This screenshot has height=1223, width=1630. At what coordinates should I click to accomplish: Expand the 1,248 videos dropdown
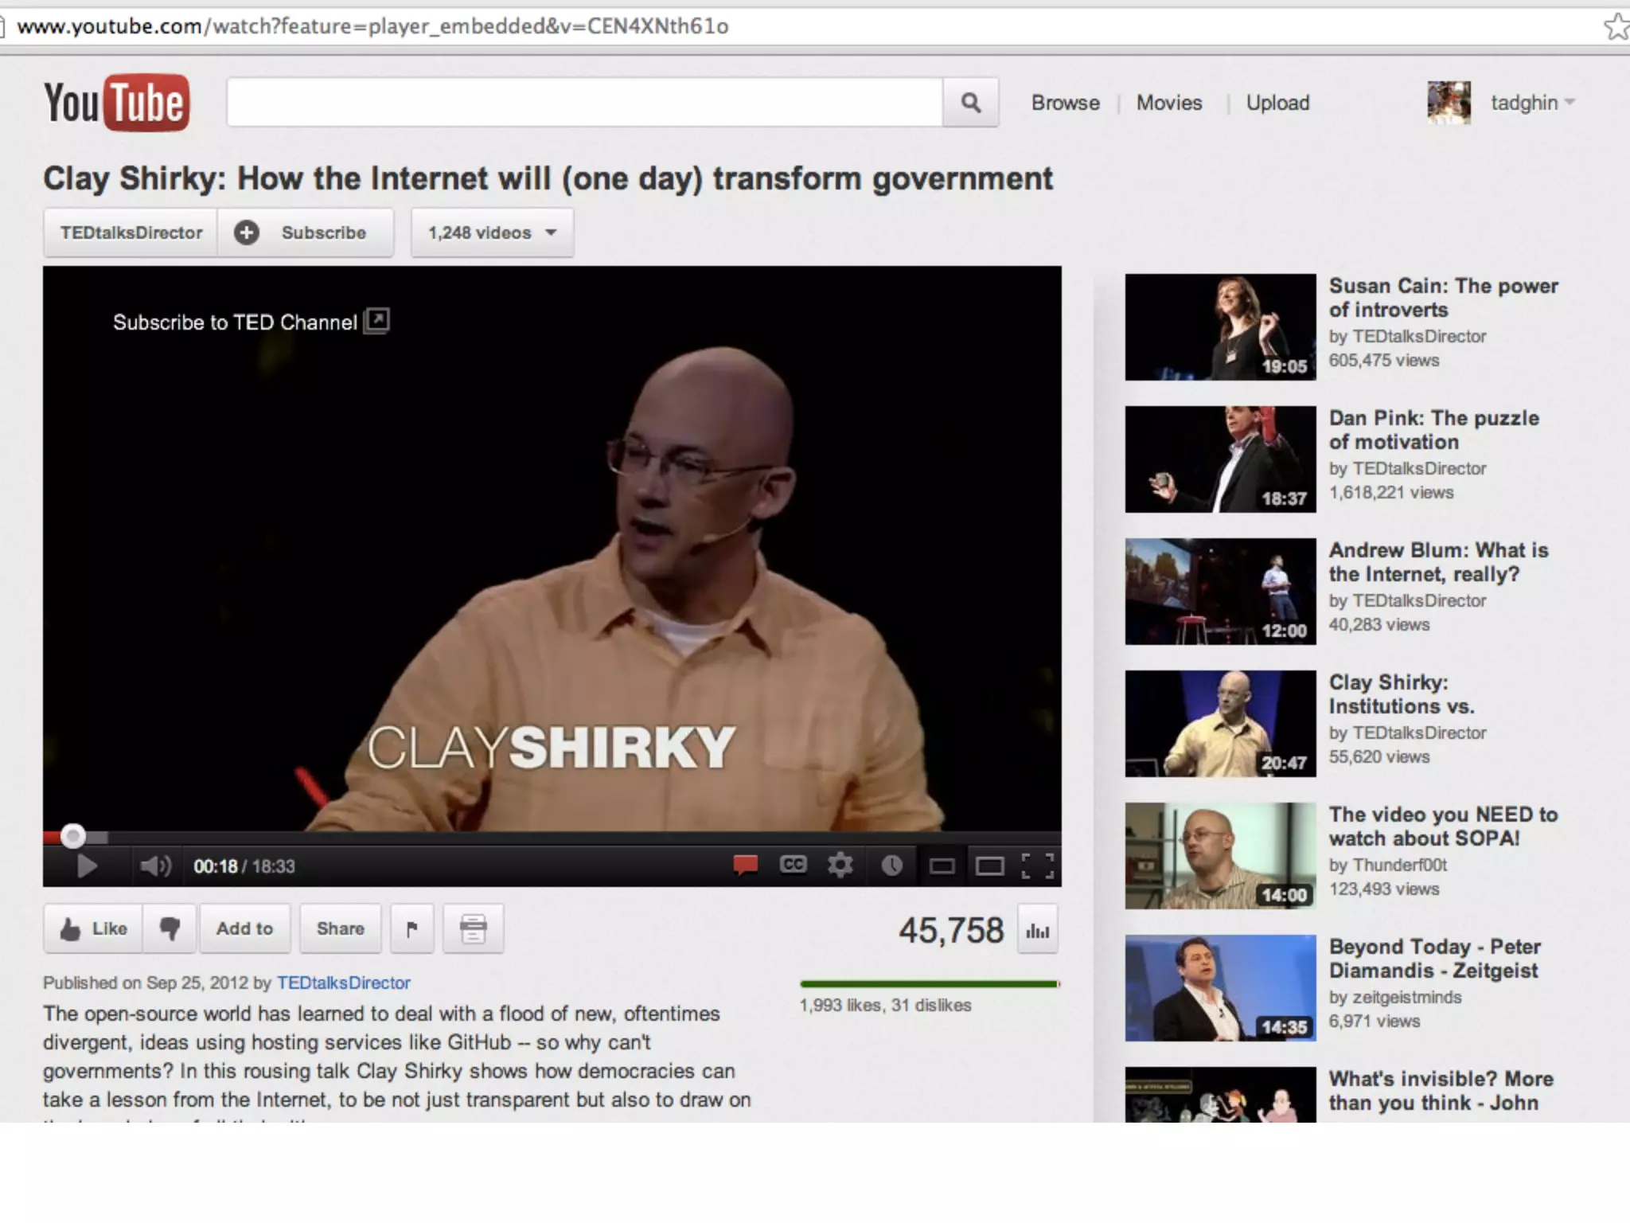[x=492, y=232]
